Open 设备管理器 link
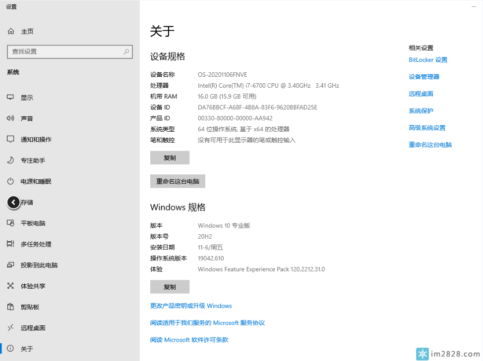483x361 pixels. point(424,77)
